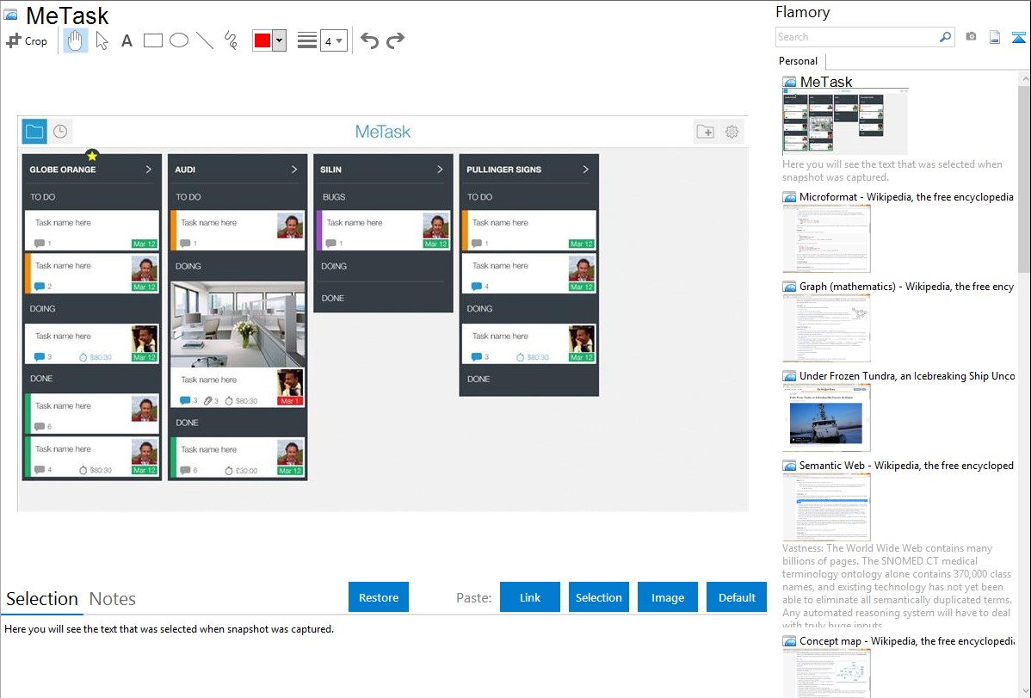The width and height of the screenshot is (1031, 698).
Task: Open the Graph (mathematics) snapshot thumbnail
Action: (826, 328)
